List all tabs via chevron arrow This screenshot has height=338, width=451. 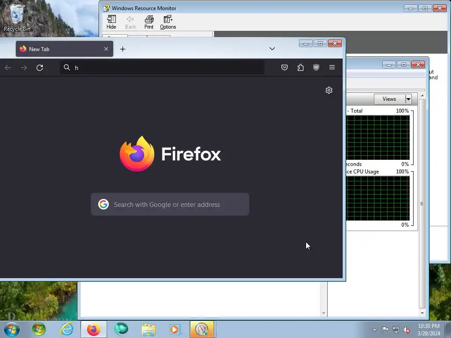coord(272,48)
